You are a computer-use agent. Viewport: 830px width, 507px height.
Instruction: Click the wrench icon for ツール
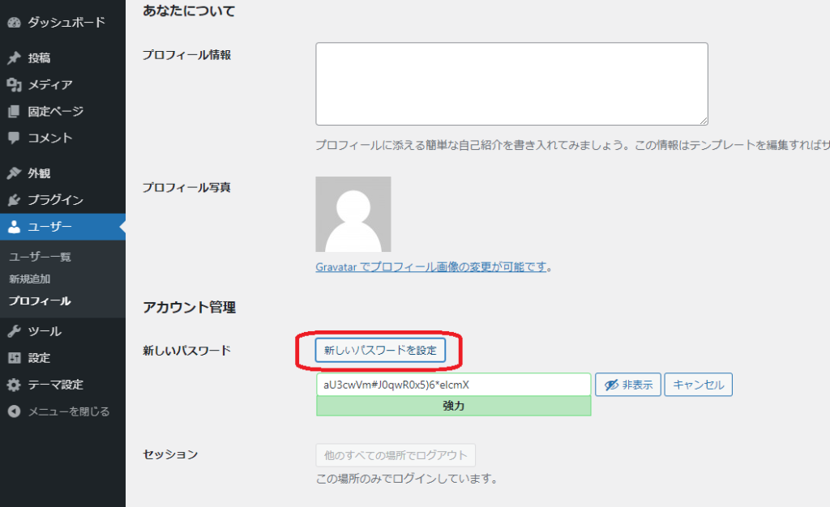(14, 331)
